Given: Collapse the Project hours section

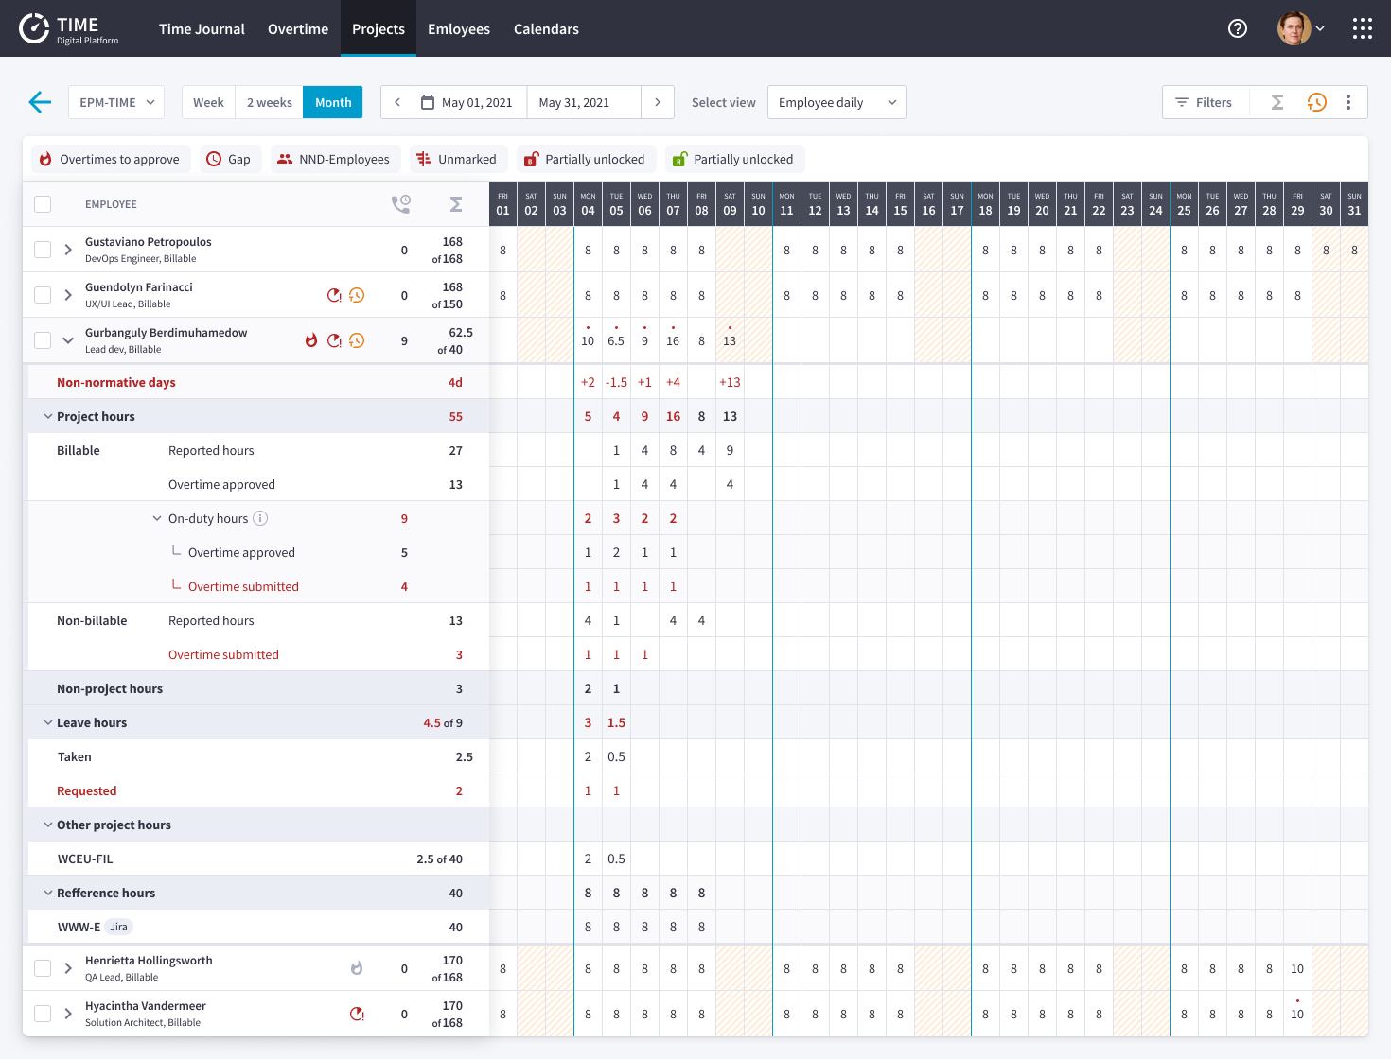Looking at the screenshot, I should click(48, 416).
